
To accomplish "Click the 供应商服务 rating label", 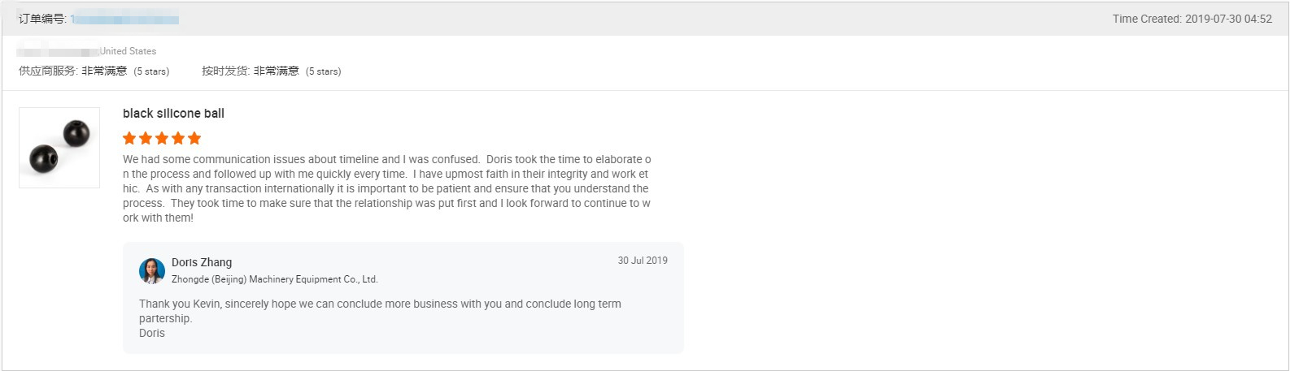I will 47,71.
